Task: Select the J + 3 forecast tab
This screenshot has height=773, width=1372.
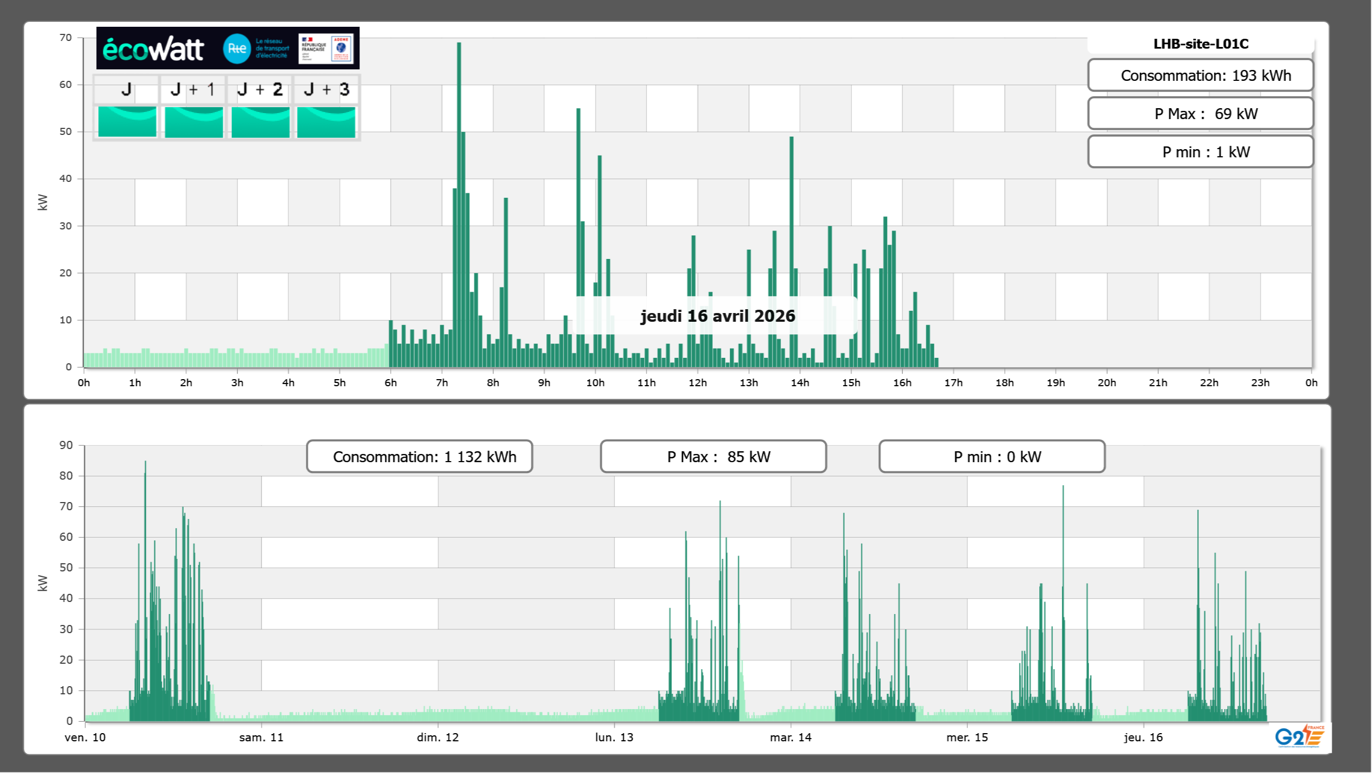Action: [326, 90]
